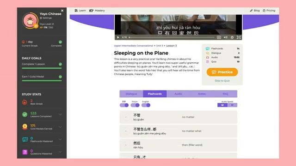This screenshot has height=166, width=296.
Task: Play audio for the 不管怎么样...都 flashcard
Action: click(x=125, y=131)
